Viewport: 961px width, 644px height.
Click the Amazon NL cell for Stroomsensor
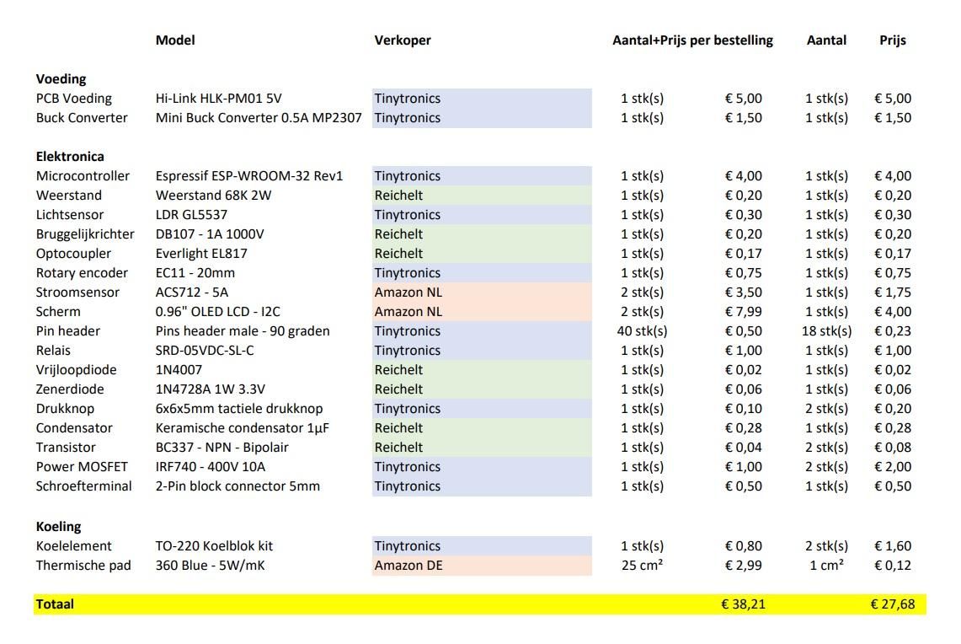tap(481, 292)
